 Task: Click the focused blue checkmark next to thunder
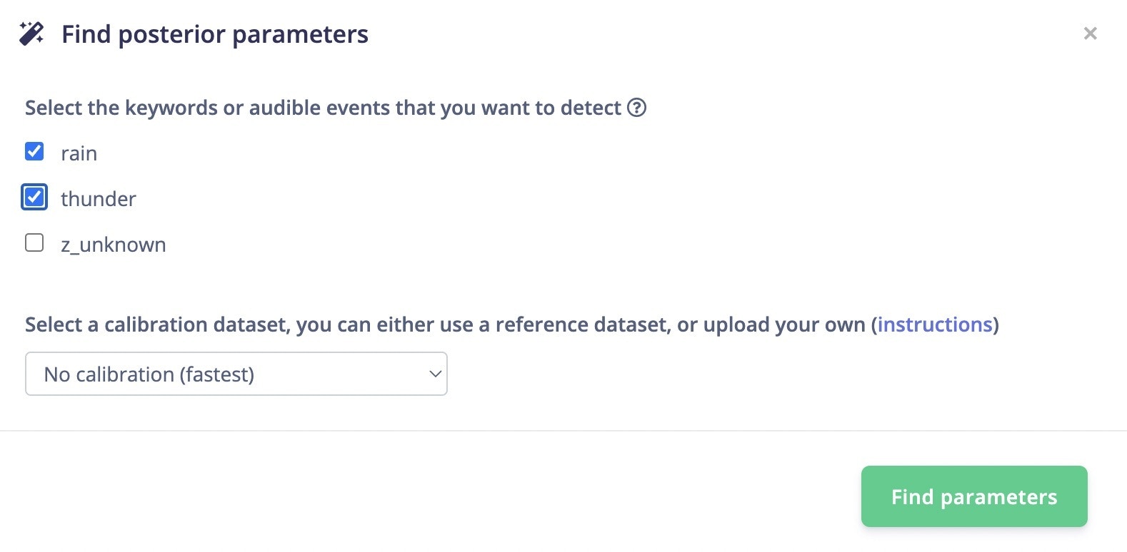pyautogui.click(x=34, y=197)
